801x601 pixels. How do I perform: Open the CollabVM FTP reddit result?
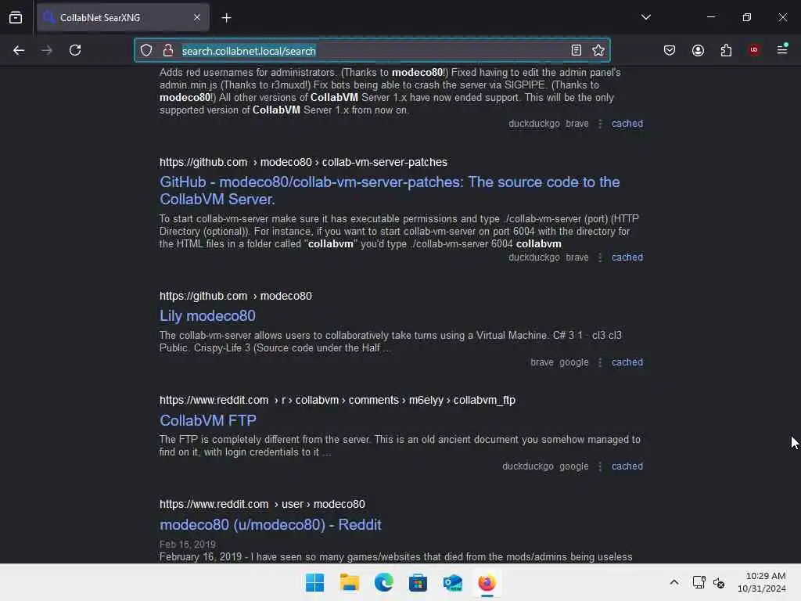point(208,420)
